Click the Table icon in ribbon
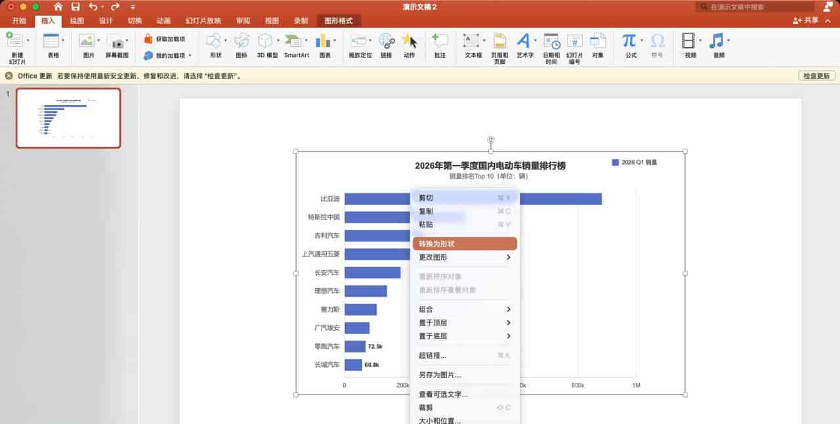Viewport: 840px width, 424px height. (51, 41)
